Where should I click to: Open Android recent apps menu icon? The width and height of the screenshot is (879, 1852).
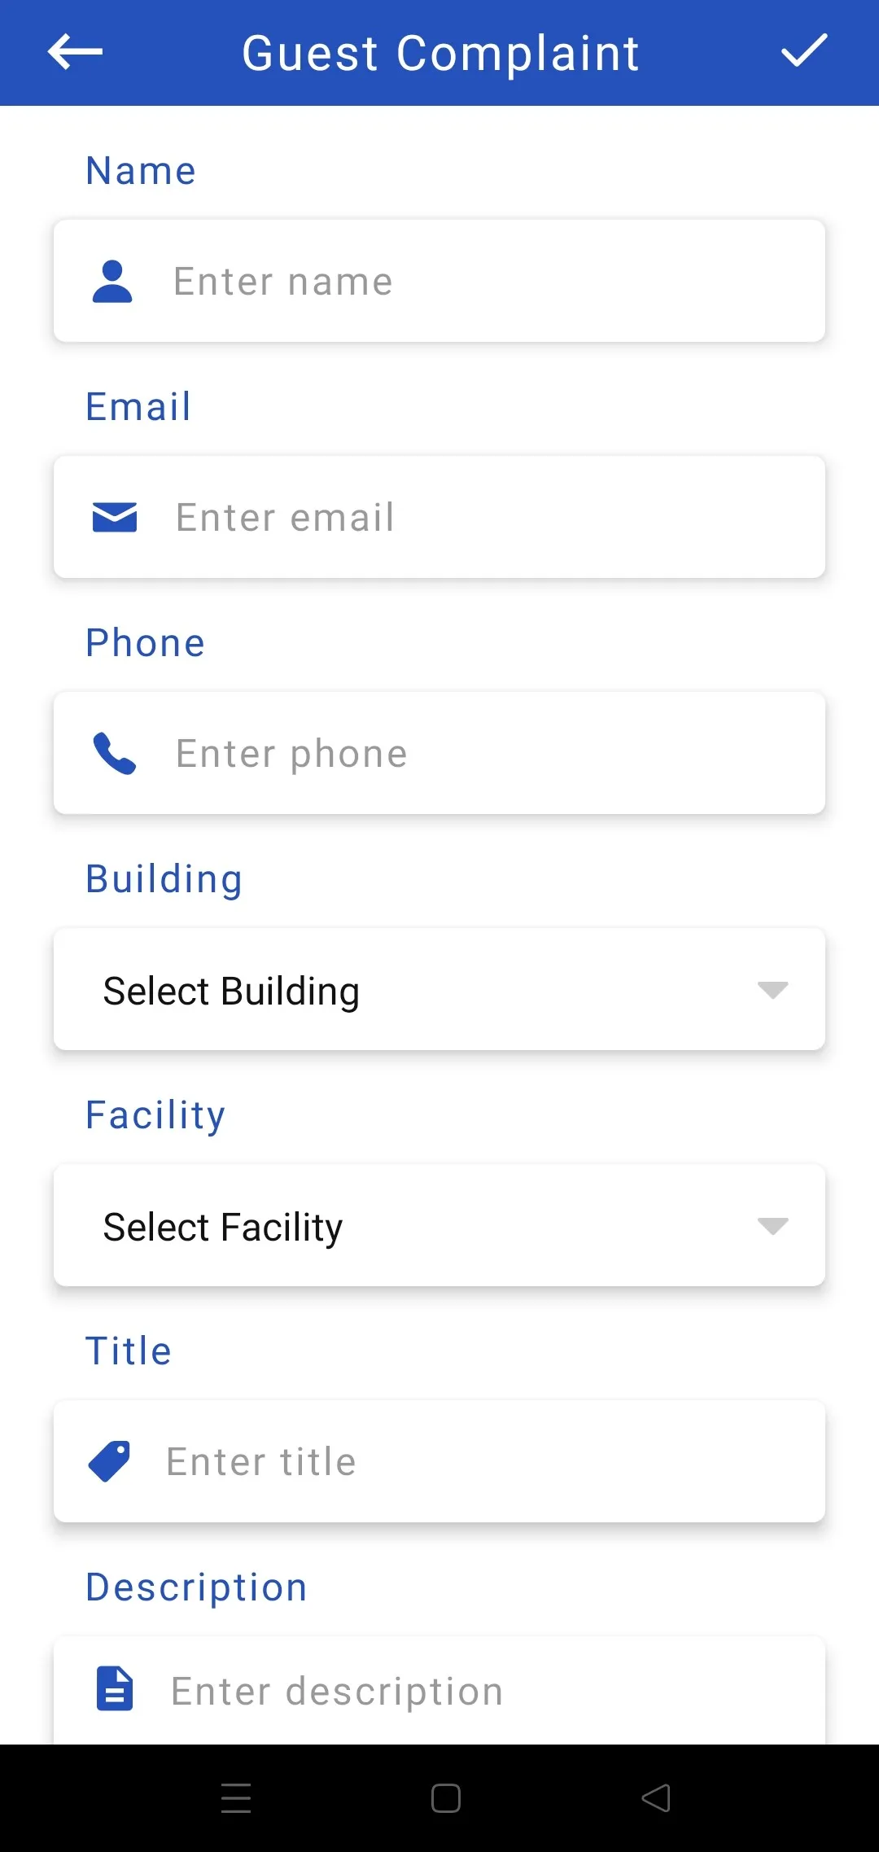[x=236, y=1797]
